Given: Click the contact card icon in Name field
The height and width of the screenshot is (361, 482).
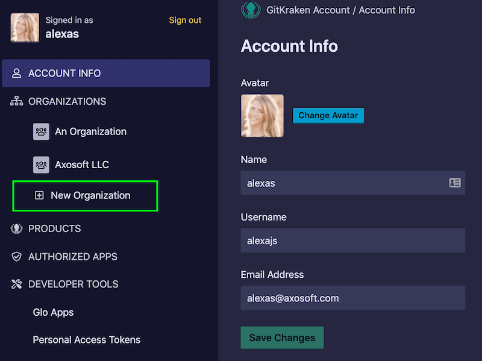Looking at the screenshot, I should coord(455,183).
